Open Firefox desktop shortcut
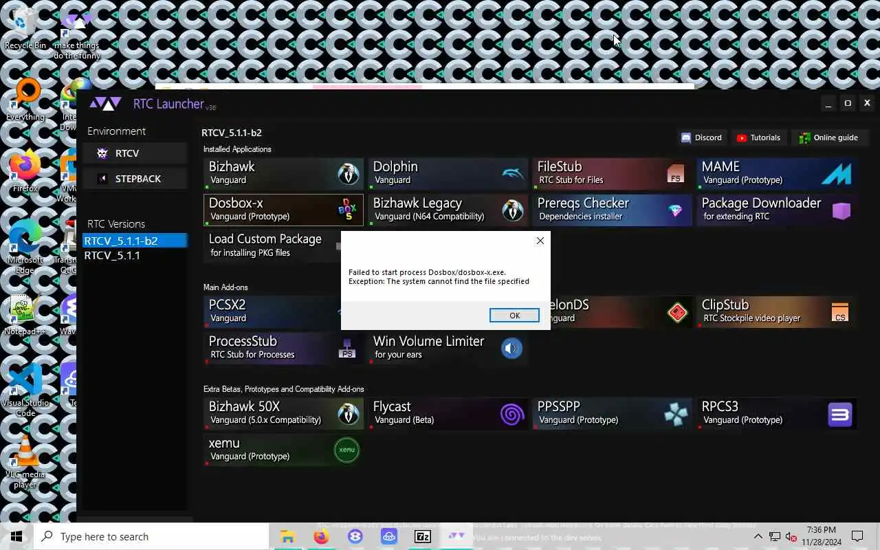Image resolution: width=880 pixels, height=550 pixels. point(25,172)
